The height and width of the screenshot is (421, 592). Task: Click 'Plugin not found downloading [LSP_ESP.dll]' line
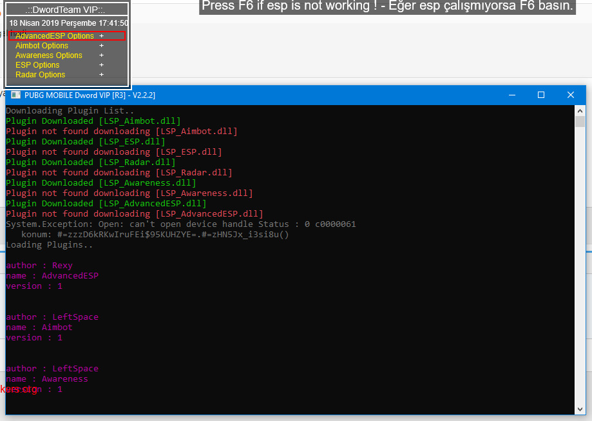tap(114, 152)
